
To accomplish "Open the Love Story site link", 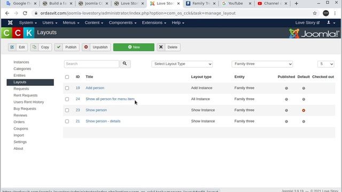I will tap(307, 22).
